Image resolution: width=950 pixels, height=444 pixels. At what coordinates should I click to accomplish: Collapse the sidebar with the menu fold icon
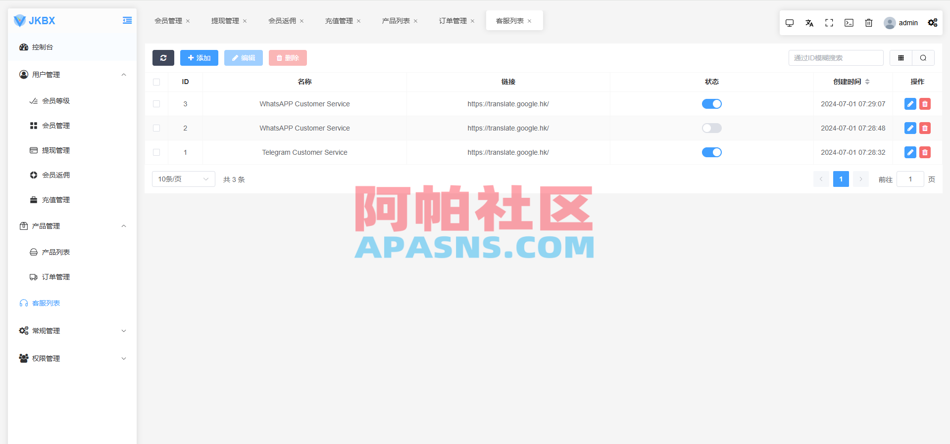pos(127,20)
